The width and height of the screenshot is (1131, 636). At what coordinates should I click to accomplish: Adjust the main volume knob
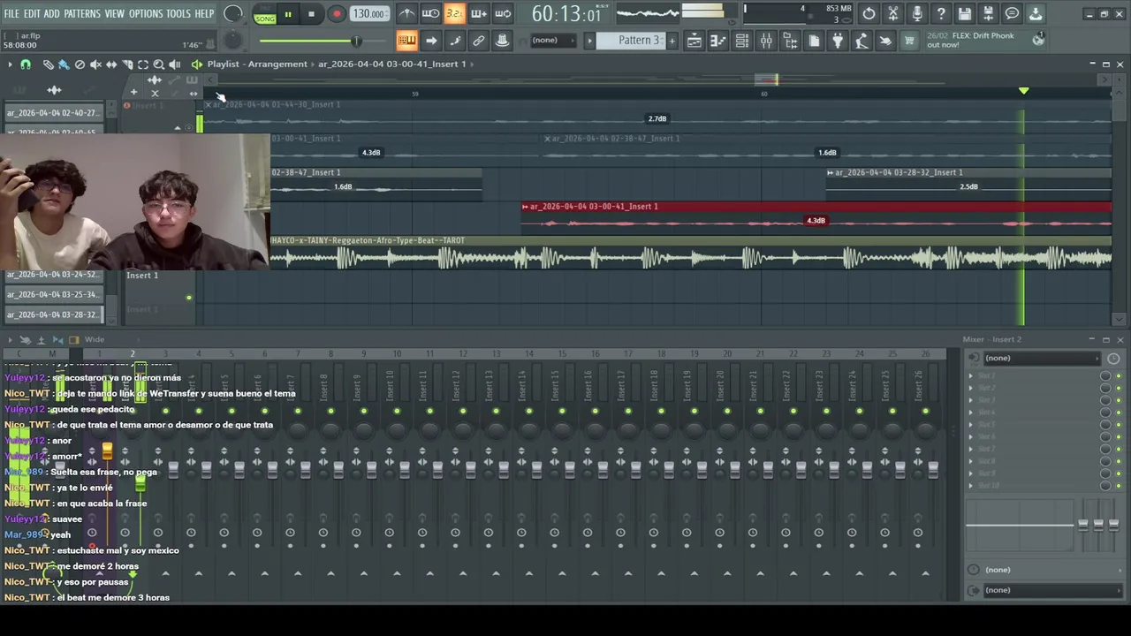[233, 13]
